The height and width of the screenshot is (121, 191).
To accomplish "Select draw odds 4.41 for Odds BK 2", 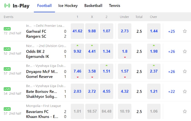I will pos(92,51).
